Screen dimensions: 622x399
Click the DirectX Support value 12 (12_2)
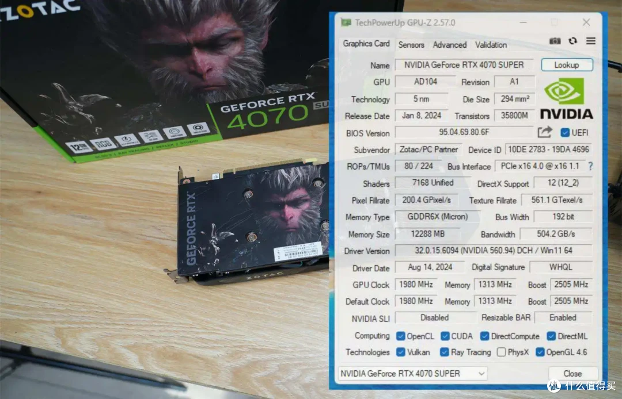[x=563, y=183]
